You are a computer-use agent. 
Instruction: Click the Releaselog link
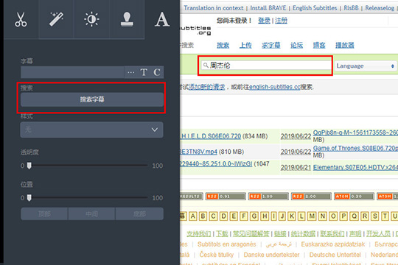(x=380, y=8)
